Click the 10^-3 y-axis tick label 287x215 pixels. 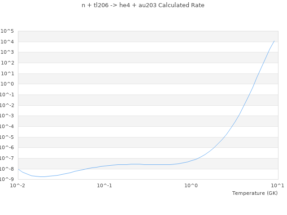tap(9, 116)
